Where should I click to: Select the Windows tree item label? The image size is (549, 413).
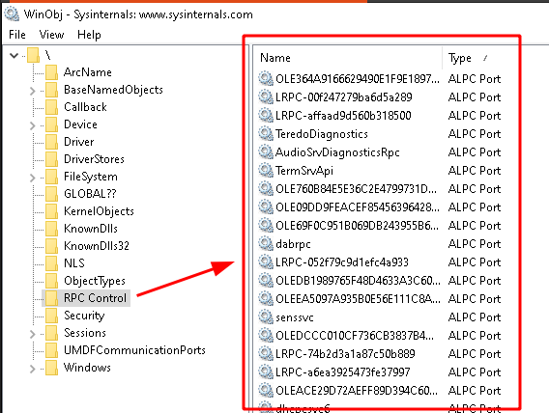(87, 368)
